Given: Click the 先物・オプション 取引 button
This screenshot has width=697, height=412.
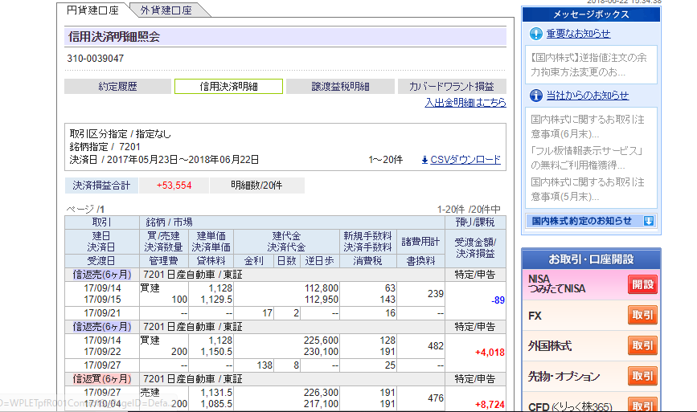Looking at the screenshot, I should [642, 376].
